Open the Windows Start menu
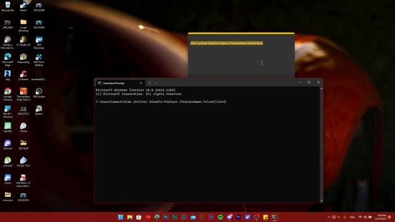 [x=121, y=217]
